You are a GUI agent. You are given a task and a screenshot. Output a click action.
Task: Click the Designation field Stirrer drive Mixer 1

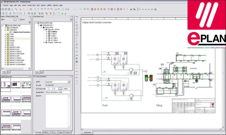(58, 92)
